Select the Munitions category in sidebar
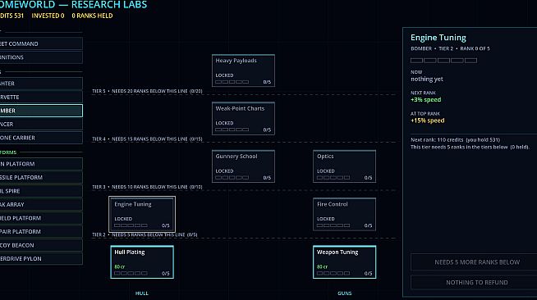 pos(41,57)
